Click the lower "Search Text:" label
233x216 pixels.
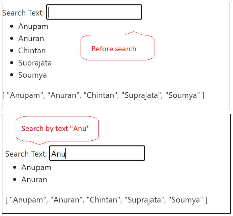pos(26,154)
